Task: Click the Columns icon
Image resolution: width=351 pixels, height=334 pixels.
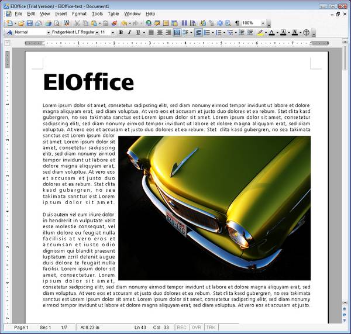Action: (184, 23)
